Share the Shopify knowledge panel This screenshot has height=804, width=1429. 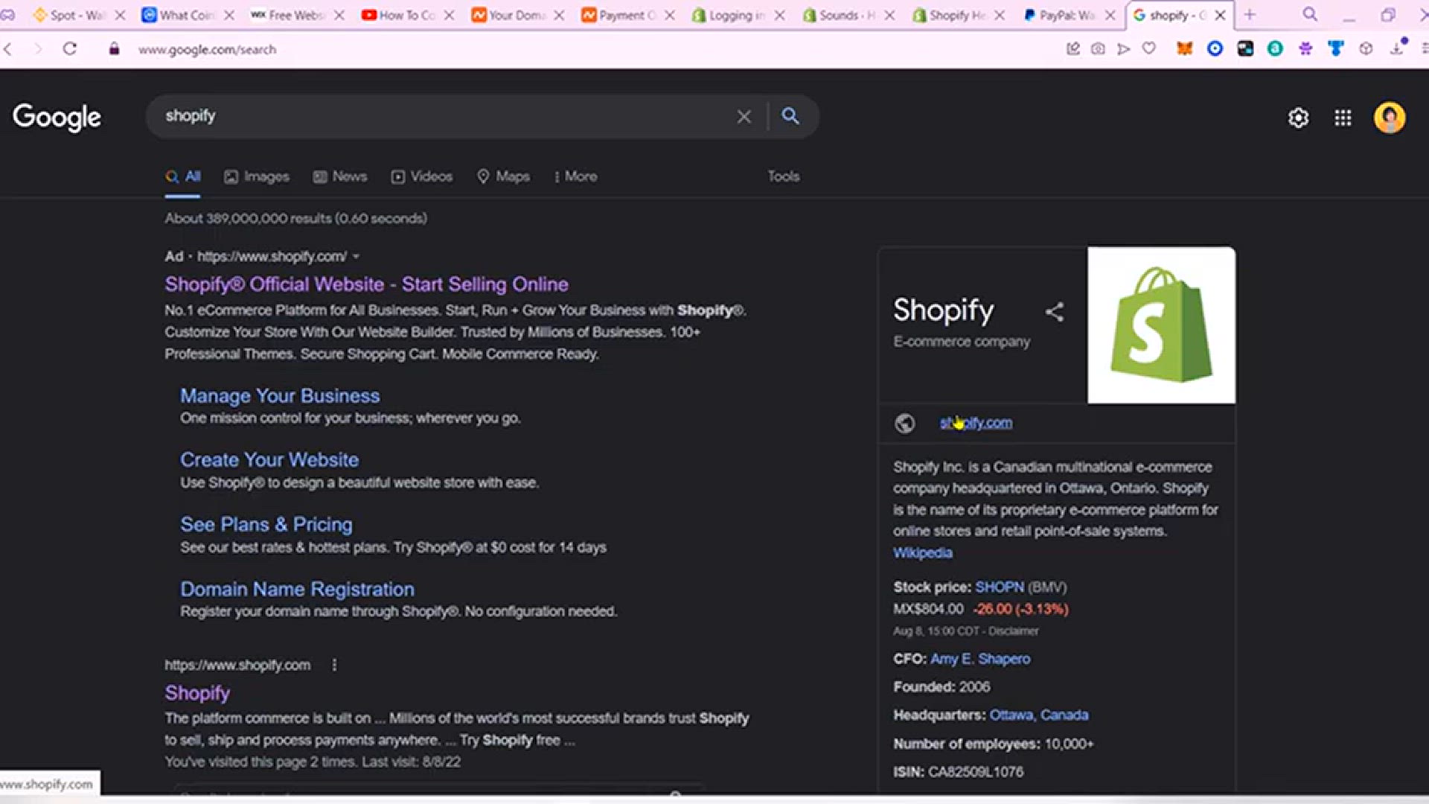pyautogui.click(x=1055, y=312)
